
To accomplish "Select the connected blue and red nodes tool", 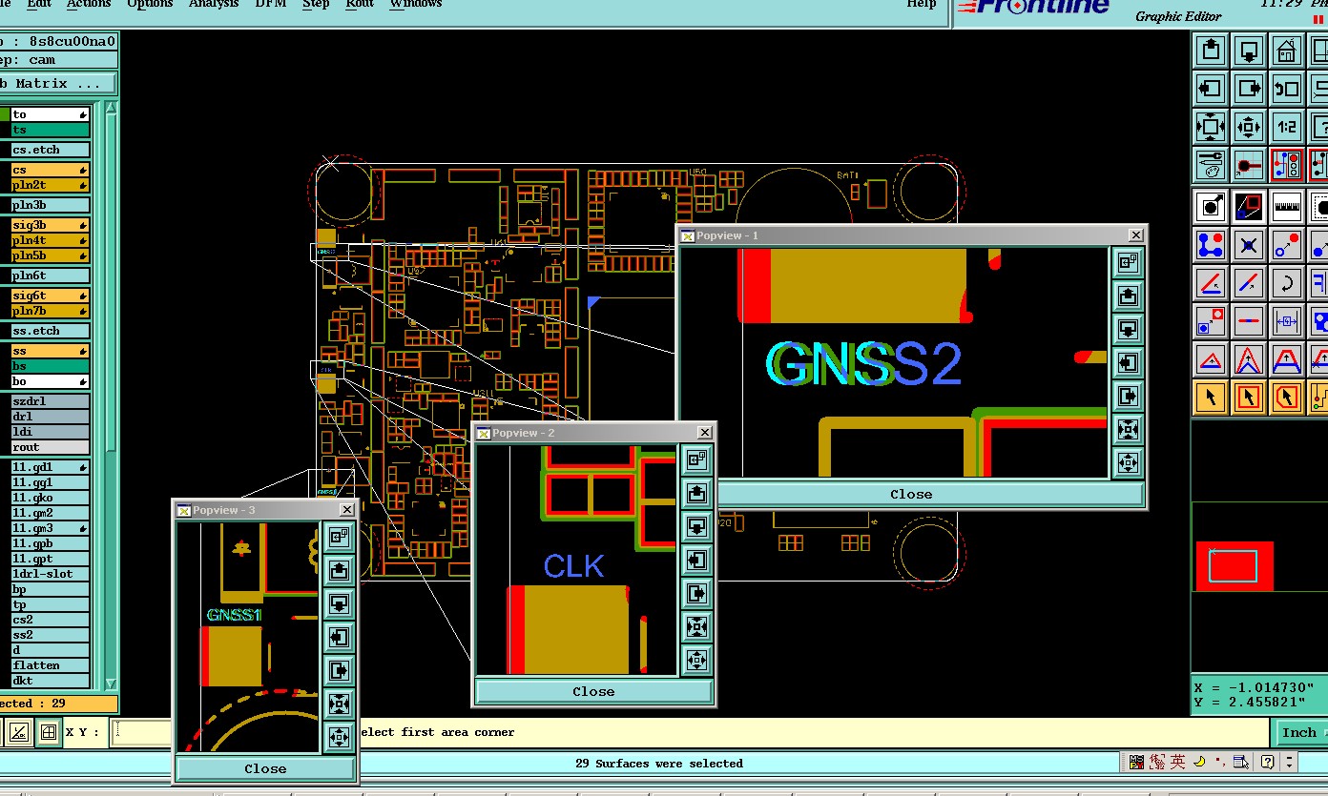I will tap(1211, 244).
